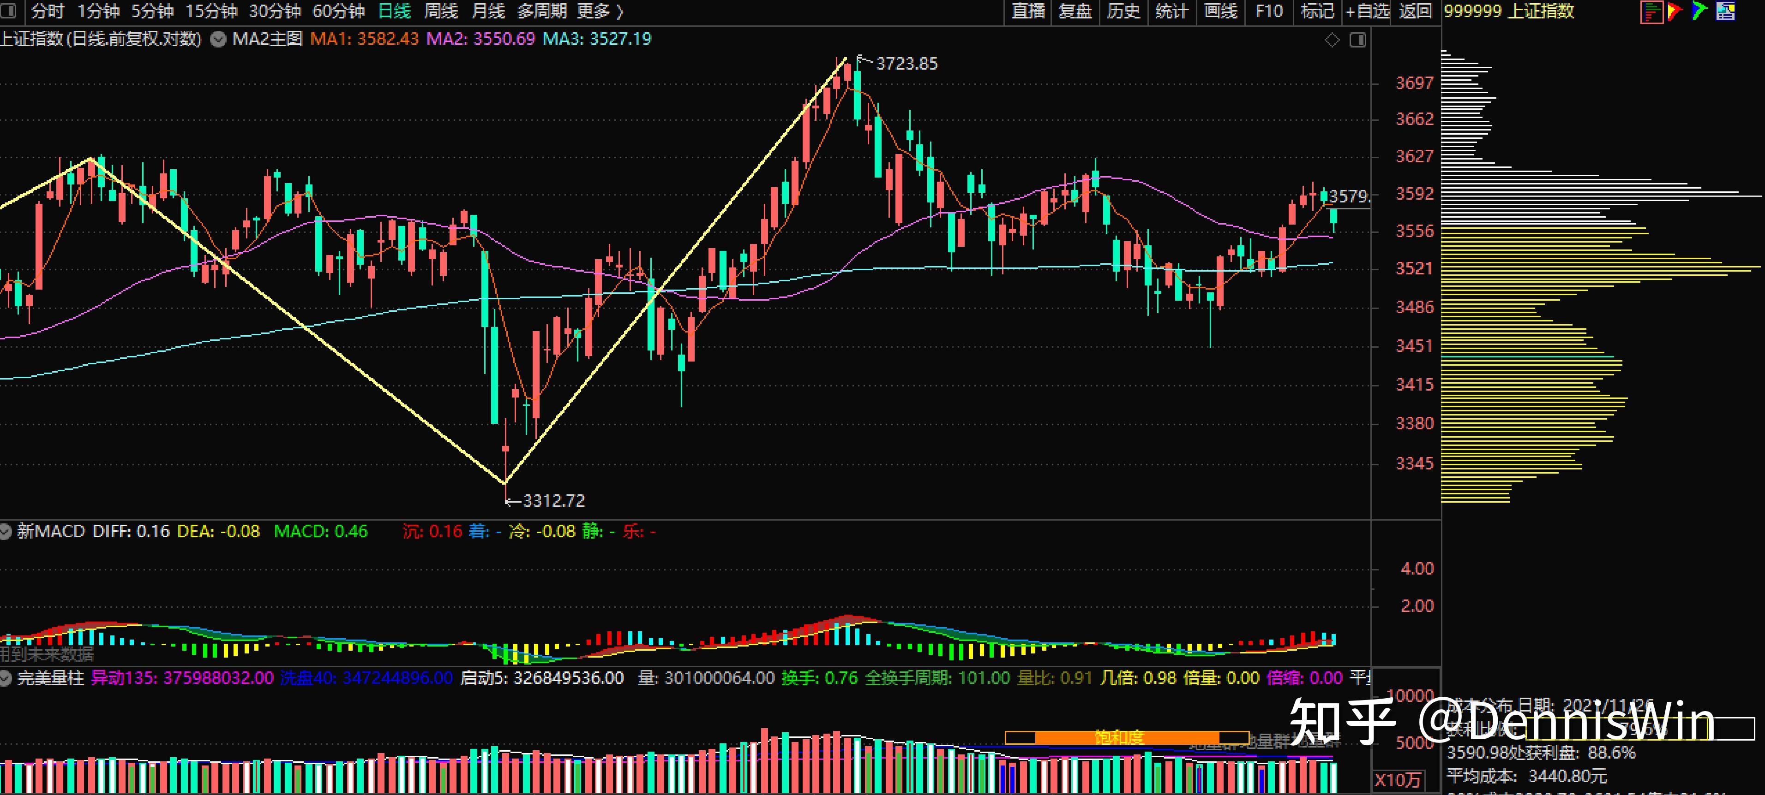This screenshot has height=795, width=1765.
Task: Select the 周线 weekly chart tab
Action: pyautogui.click(x=441, y=11)
